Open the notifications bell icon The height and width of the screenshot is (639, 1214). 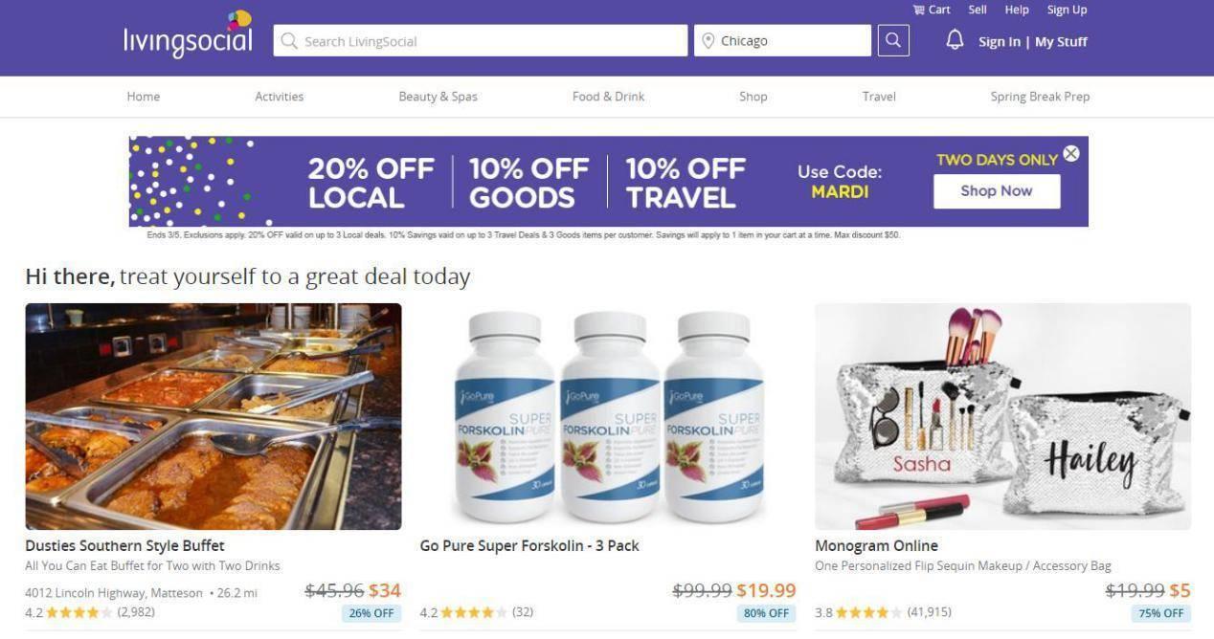pyautogui.click(x=955, y=40)
